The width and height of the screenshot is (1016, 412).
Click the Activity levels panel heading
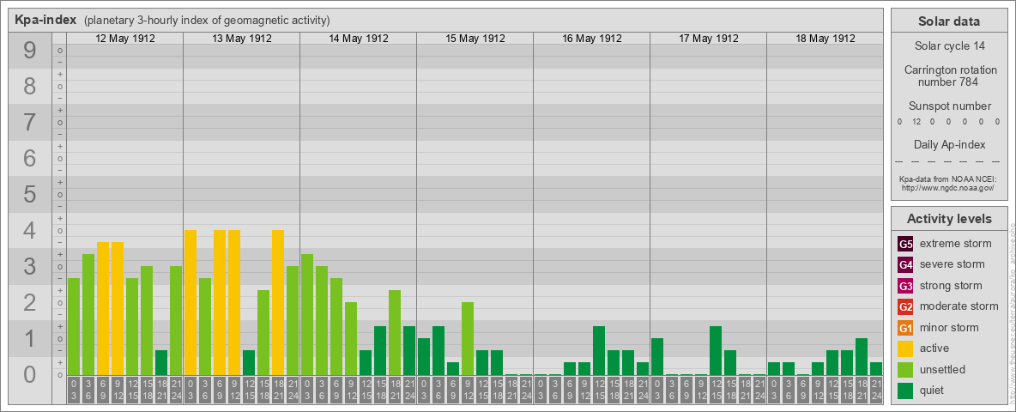948,219
